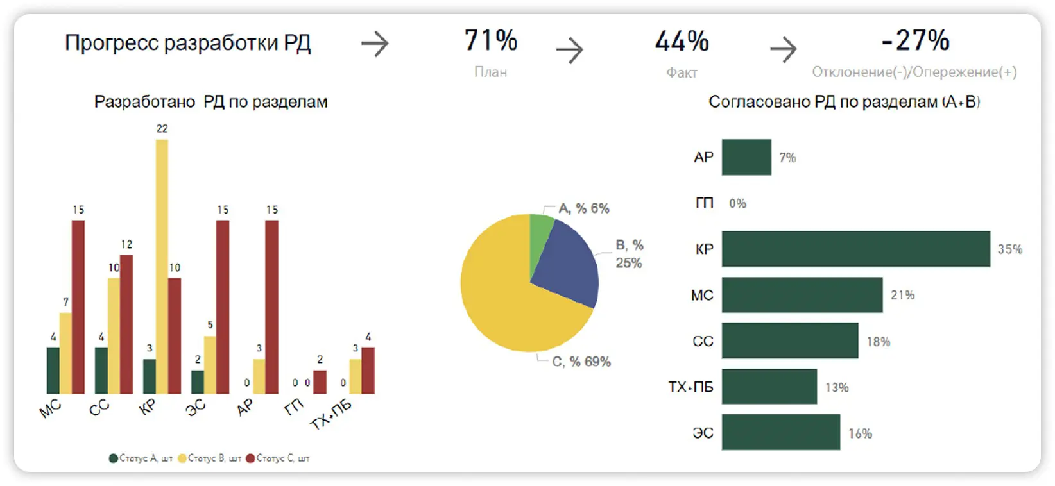Screen dimensions: 1055x486
Task: Click the МС 21% horizontal bar
Action: point(802,295)
